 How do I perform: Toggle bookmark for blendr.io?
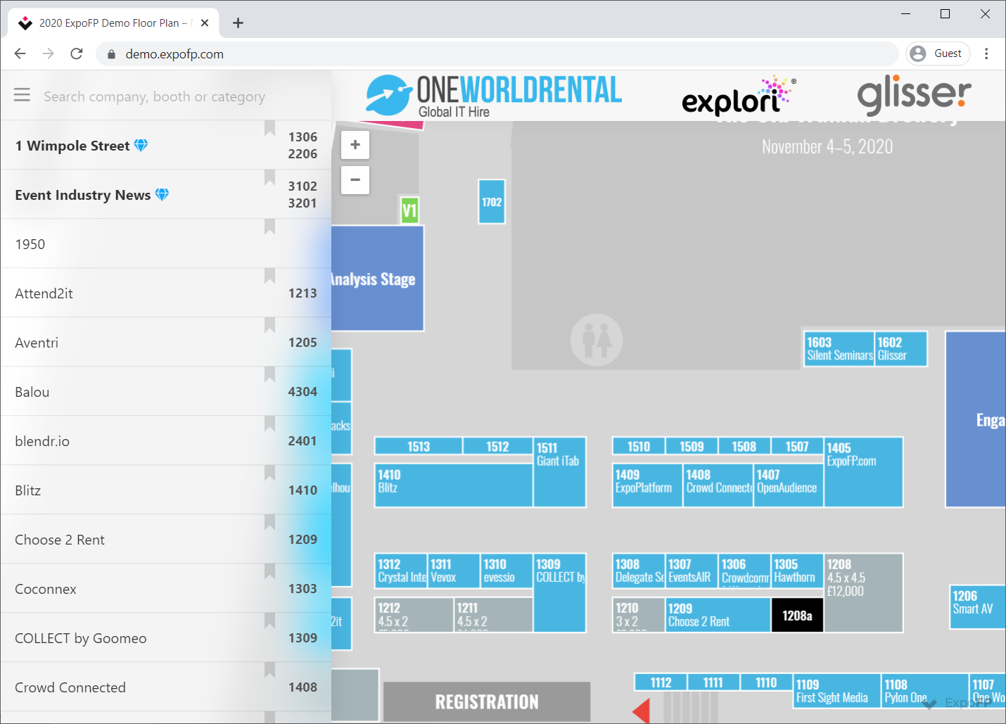269,424
